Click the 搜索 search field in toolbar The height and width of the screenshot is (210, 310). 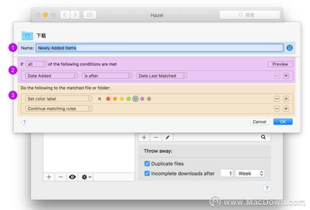pos(250,15)
